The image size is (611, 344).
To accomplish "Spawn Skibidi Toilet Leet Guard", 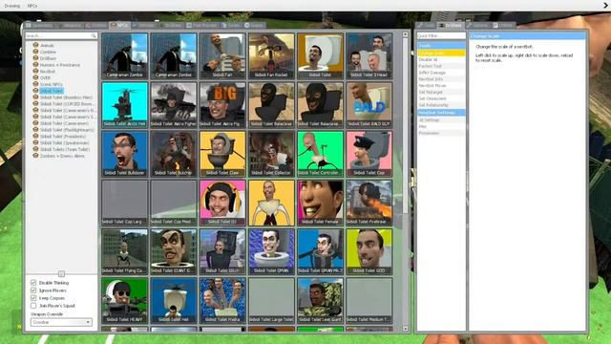I will (x=321, y=301).
